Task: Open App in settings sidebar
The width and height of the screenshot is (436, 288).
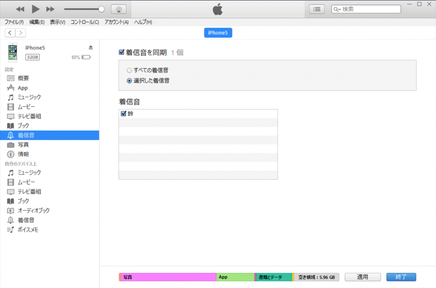Action: point(49,88)
